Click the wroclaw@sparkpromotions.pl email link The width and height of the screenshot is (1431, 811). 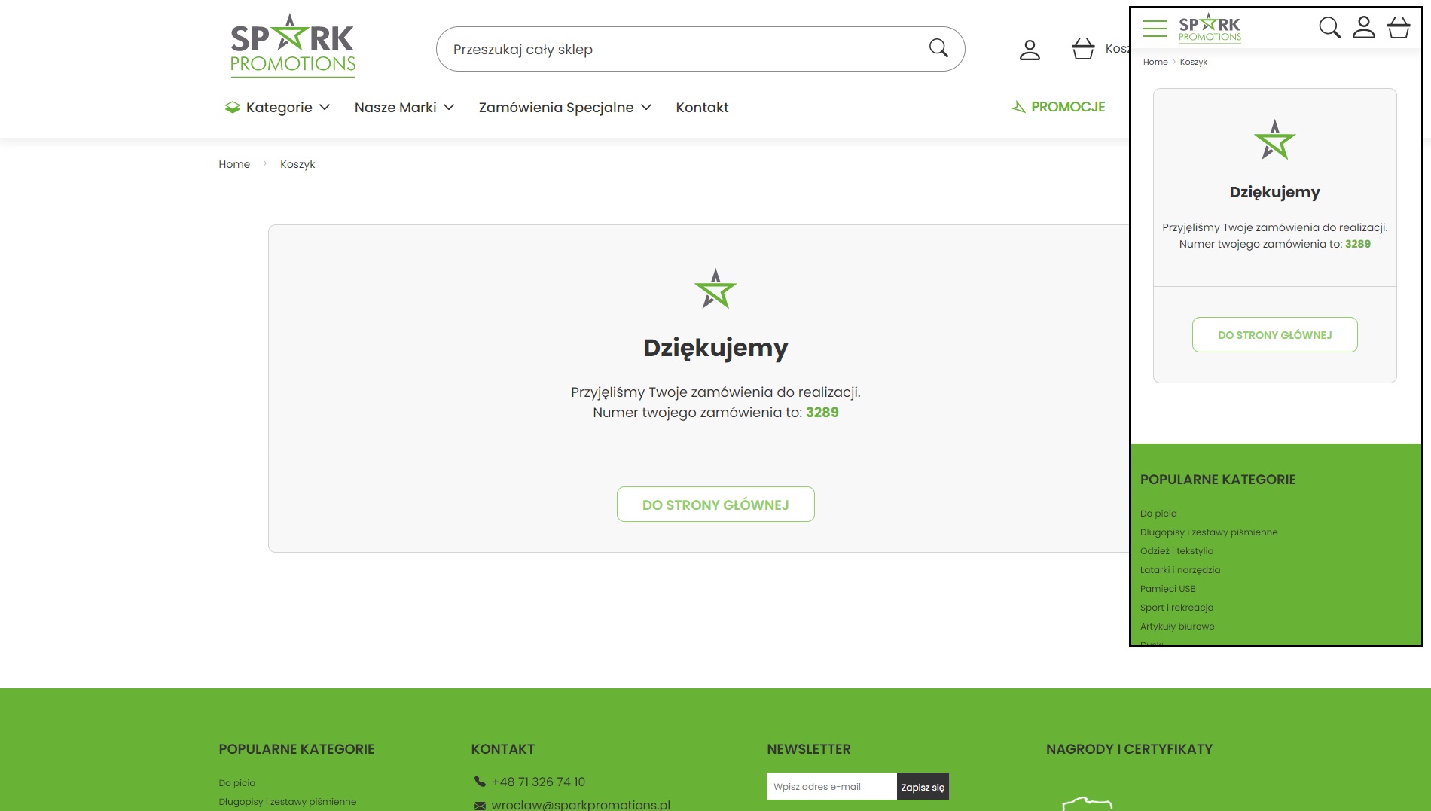pyautogui.click(x=581, y=804)
